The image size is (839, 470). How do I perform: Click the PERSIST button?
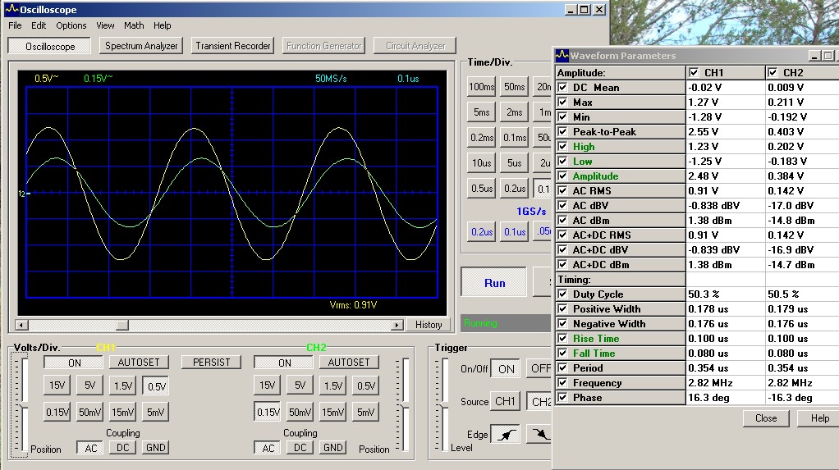tap(212, 362)
